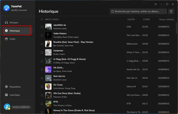The height and width of the screenshot is (114, 178).
Task: Click Oh Shhh... purple album cover
Action: 48,69
